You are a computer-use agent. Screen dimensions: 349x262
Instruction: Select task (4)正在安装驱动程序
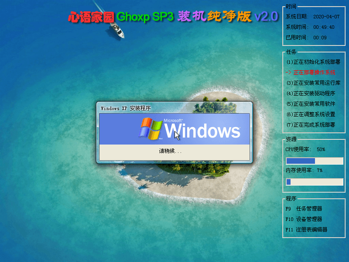pyautogui.click(x=311, y=93)
